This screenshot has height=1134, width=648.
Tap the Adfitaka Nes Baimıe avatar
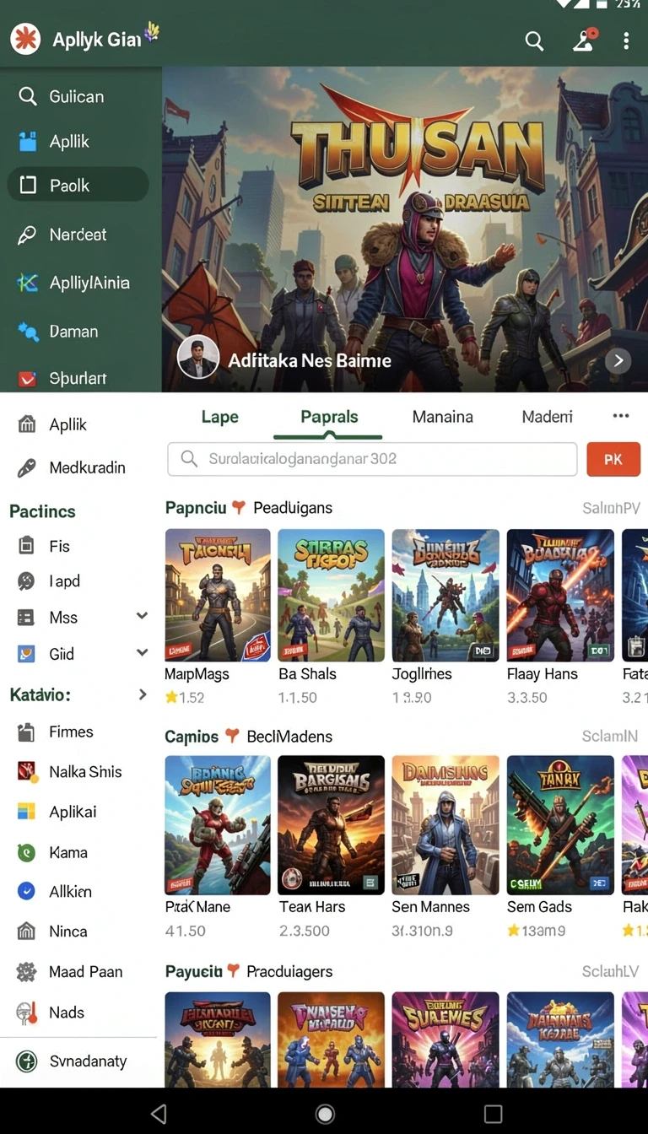coord(198,358)
